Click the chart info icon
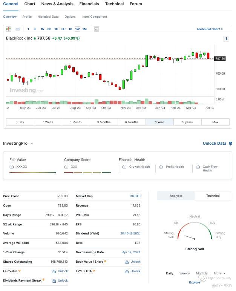 coord(226,39)
